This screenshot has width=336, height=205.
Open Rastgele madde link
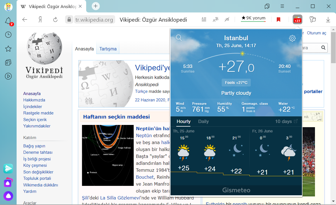point(38,113)
